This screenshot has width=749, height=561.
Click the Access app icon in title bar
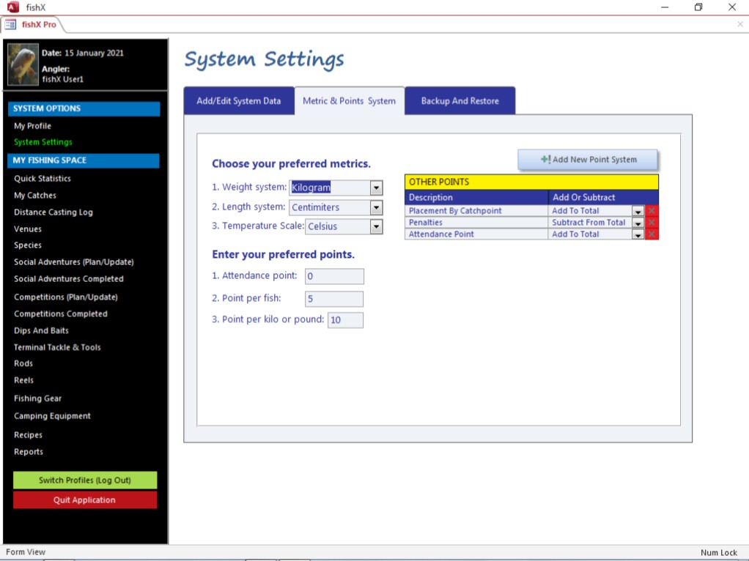(12, 7)
